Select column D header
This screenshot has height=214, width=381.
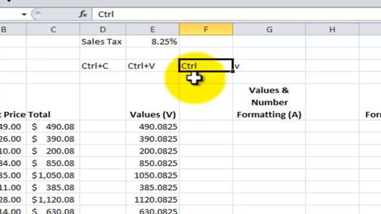(x=103, y=29)
